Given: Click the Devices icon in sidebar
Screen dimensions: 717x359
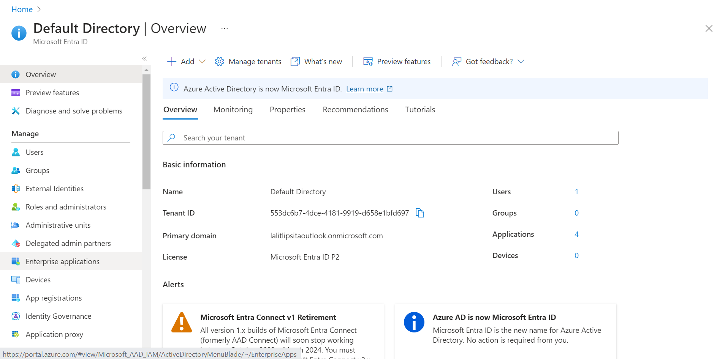Looking at the screenshot, I should click(16, 280).
